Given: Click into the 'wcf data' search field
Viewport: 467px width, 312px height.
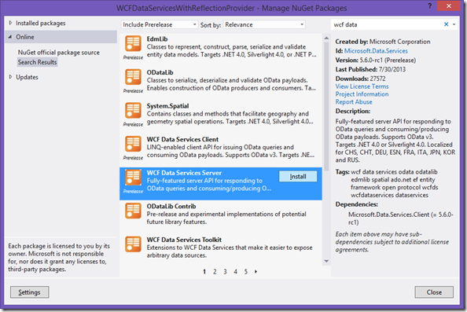Looking at the screenshot, I should (387, 24).
